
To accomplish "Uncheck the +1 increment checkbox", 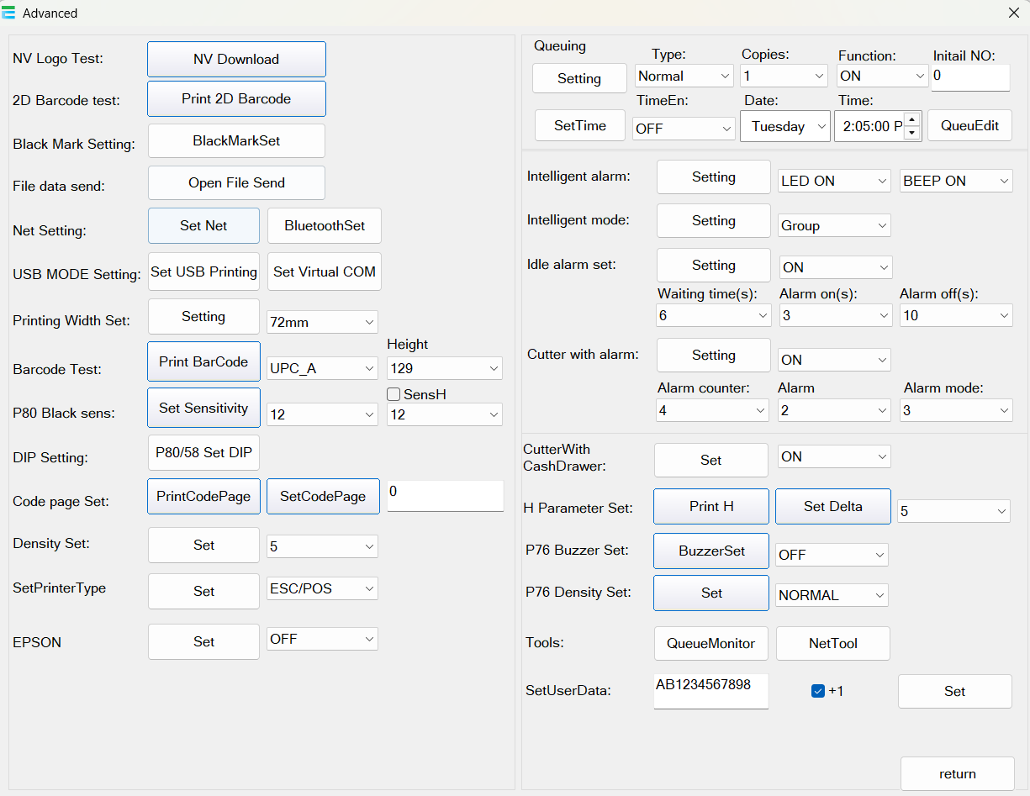I will coord(818,691).
